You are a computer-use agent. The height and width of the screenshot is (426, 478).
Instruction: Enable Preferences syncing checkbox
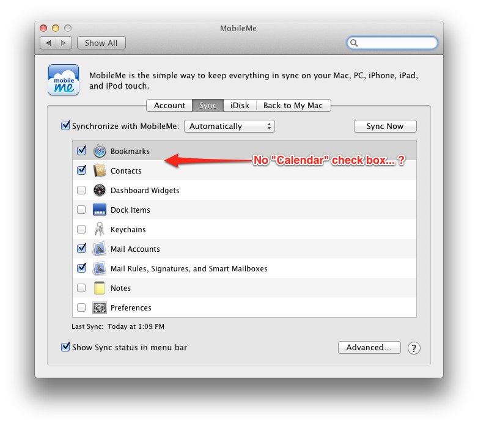pos(81,307)
